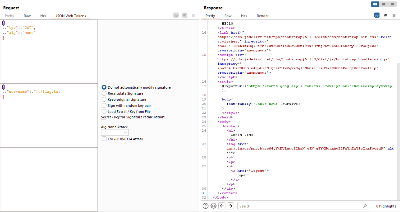400x212 pixels.
Task: Open Request Raw tab
Action: tap(27, 16)
